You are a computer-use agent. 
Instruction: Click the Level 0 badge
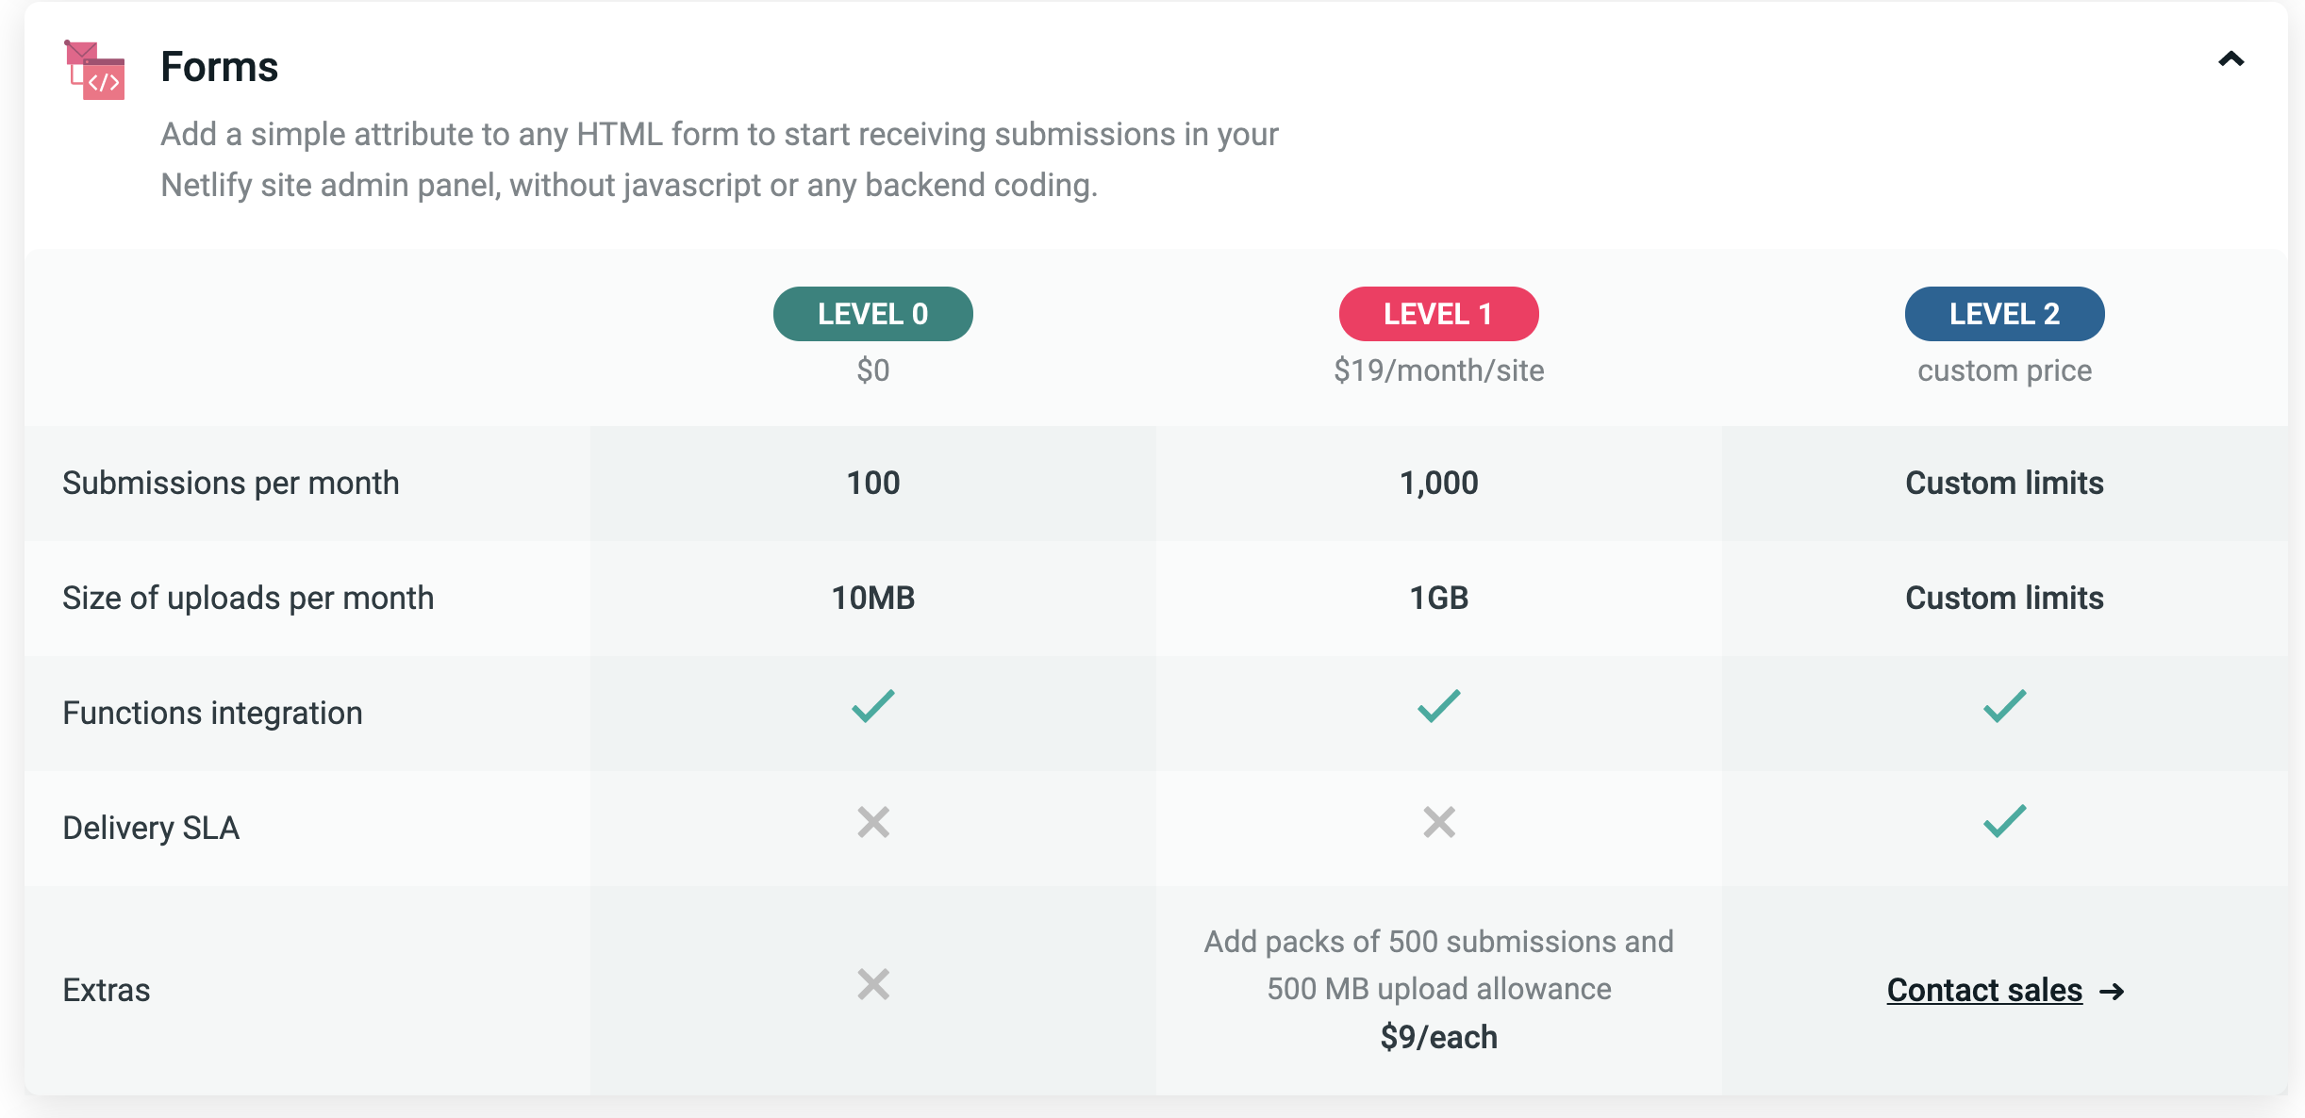click(x=872, y=314)
